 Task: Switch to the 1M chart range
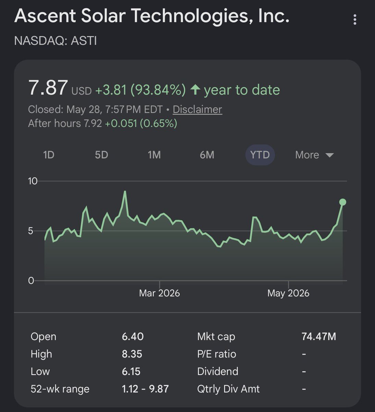coord(154,155)
